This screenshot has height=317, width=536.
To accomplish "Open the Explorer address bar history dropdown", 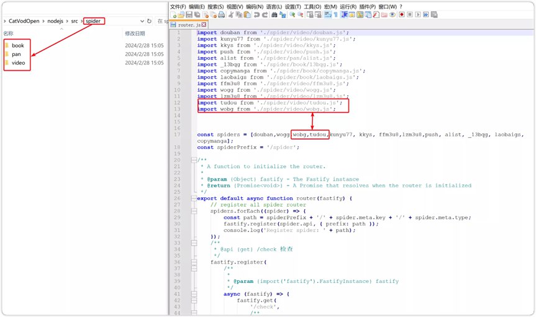I will click(142, 21).
